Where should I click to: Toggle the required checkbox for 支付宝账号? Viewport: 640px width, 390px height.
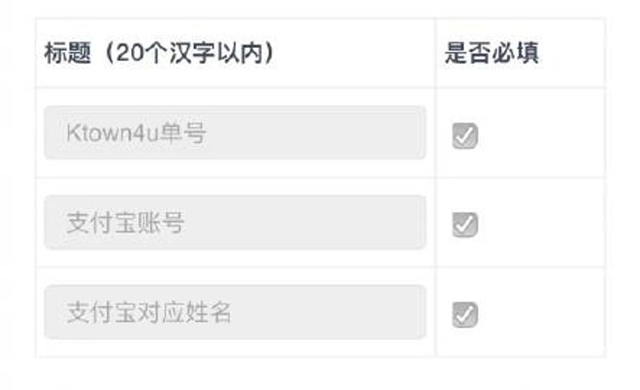pyautogui.click(x=465, y=225)
